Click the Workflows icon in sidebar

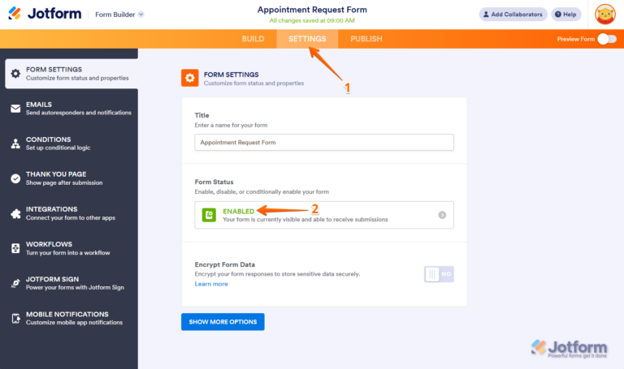tap(15, 248)
